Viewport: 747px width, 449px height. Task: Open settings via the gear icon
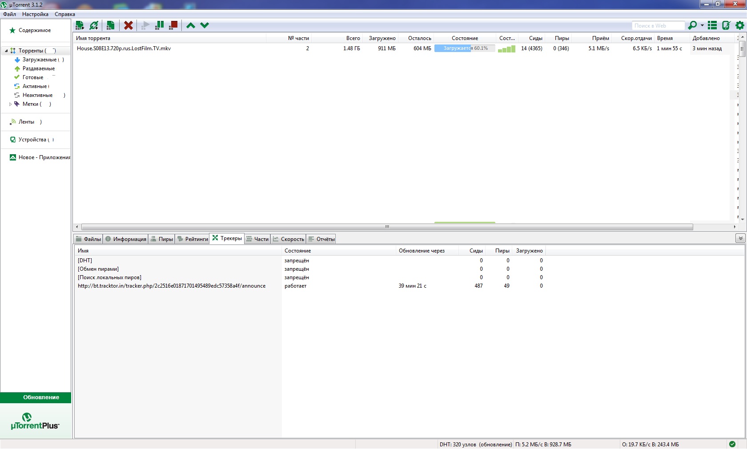tap(739, 25)
